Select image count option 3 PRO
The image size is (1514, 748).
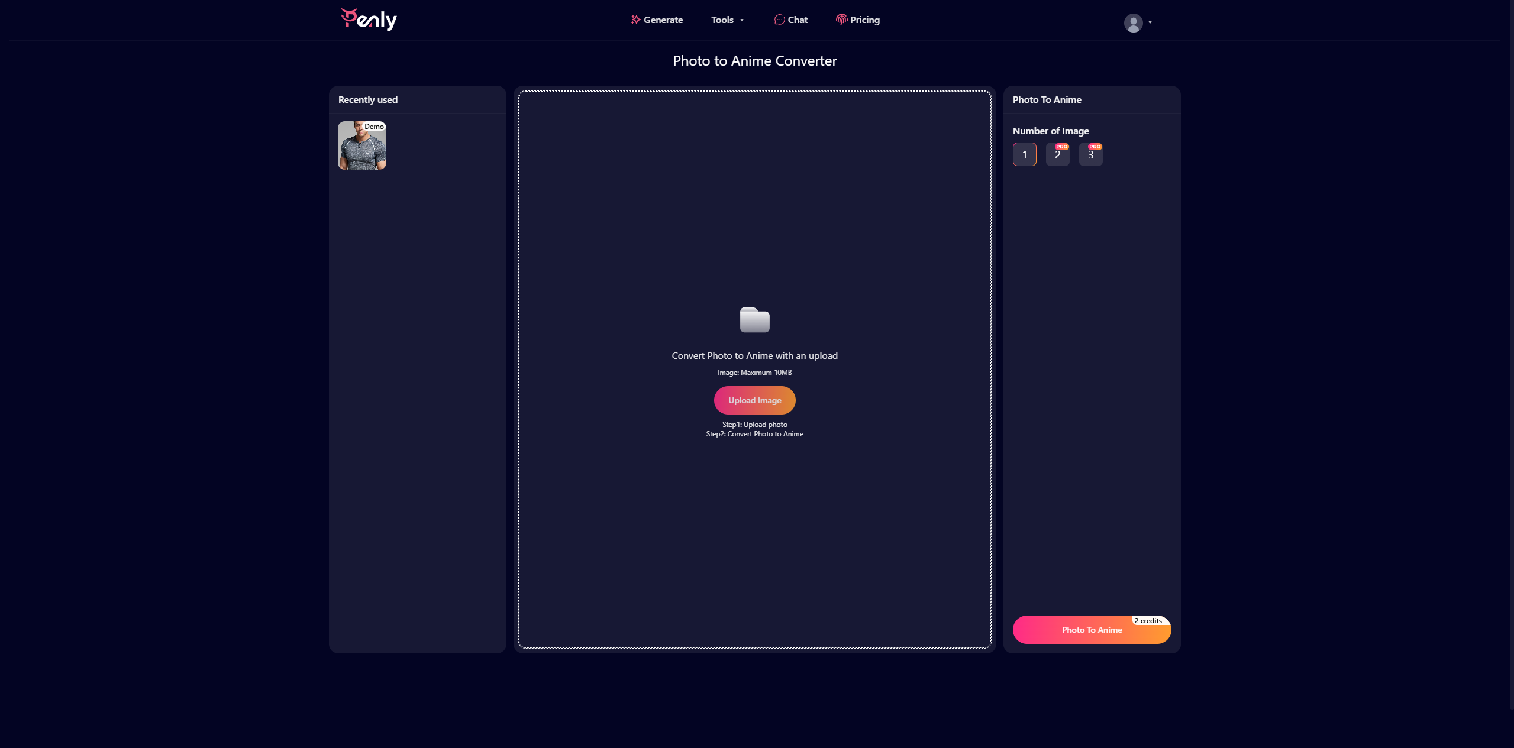coord(1091,154)
